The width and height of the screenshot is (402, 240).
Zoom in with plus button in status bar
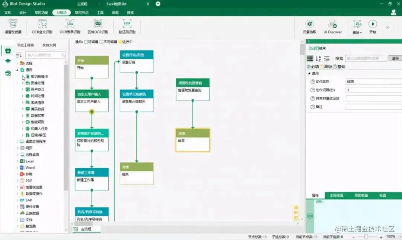(x=381, y=237)
